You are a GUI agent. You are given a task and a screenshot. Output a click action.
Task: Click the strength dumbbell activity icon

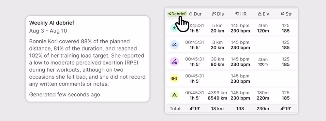coord(174,78)
